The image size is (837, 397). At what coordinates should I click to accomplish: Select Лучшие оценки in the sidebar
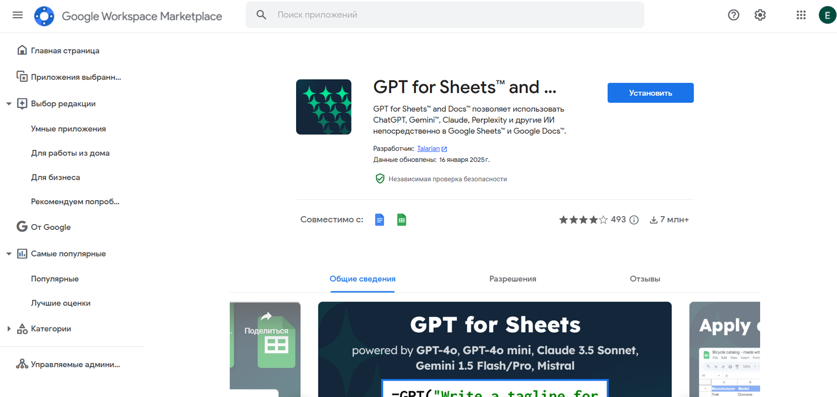[61, 303]
